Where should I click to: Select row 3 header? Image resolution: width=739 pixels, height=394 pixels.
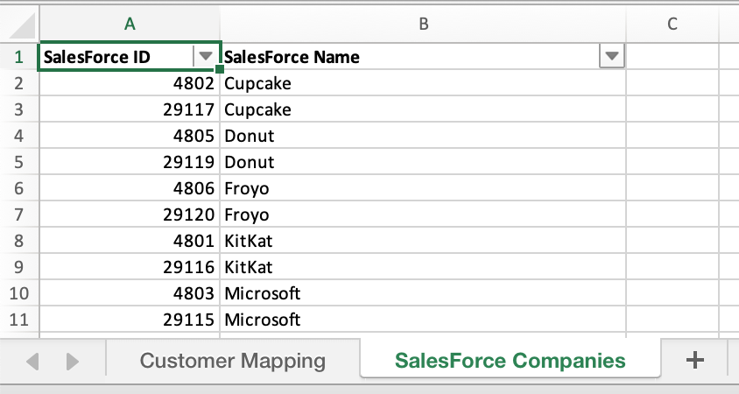click(19, 109)
